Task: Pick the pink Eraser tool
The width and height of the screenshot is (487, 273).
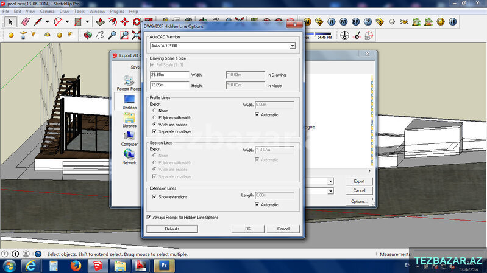Action: click(x=26, y=22)
